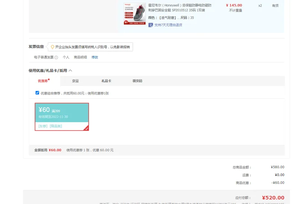Click the red checkmark corner on the coupon

[86, 128]
